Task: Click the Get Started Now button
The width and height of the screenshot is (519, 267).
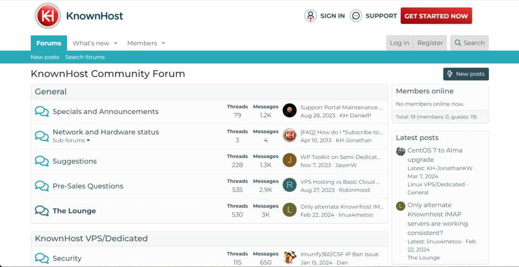Action: 436,16
